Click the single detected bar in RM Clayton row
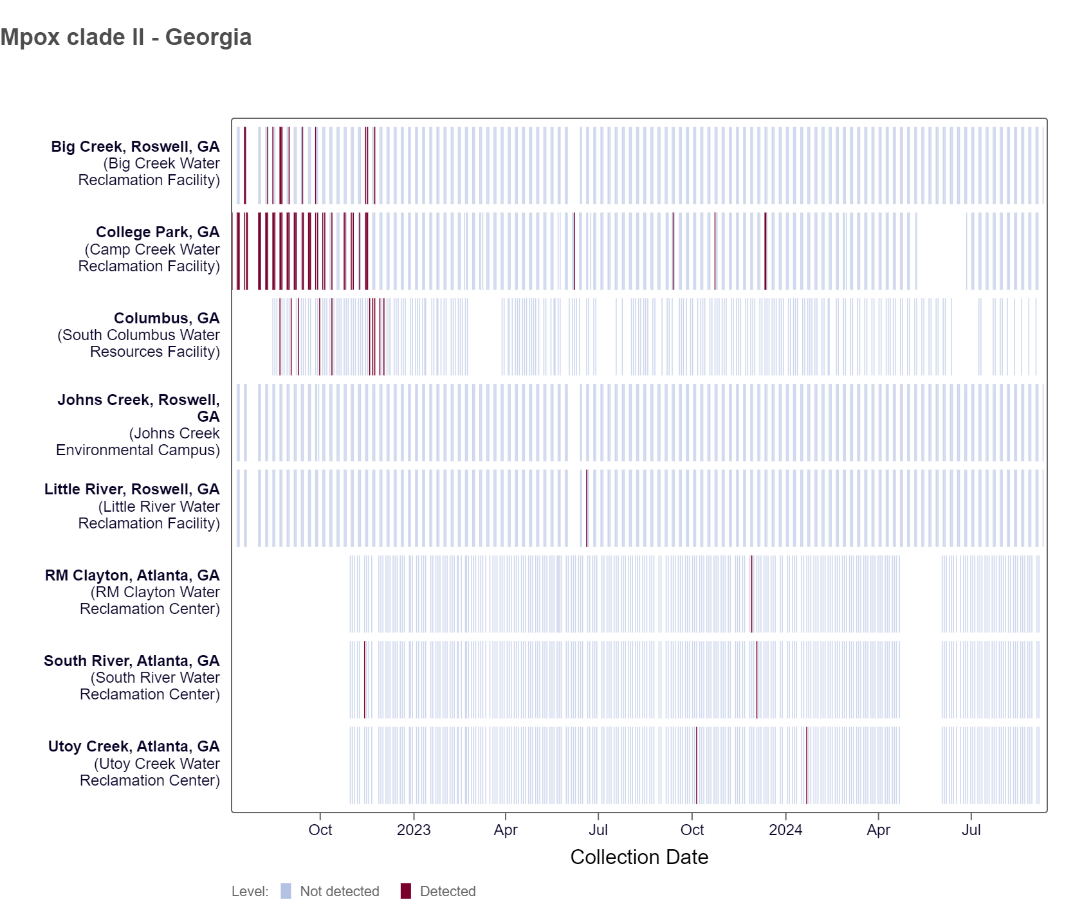Screen dimensions: 1073x909 (751, 593)
